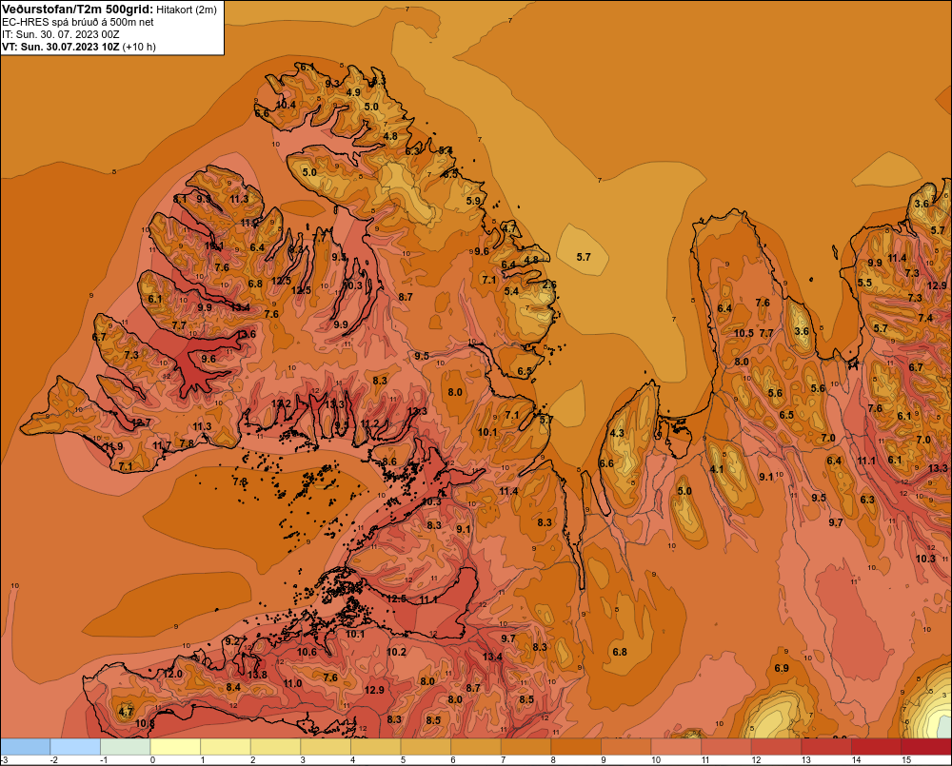The height and width of the screenshot is (766, 952).
Task: Click the 11.7 temperature value
Action: tap(162, 446)
